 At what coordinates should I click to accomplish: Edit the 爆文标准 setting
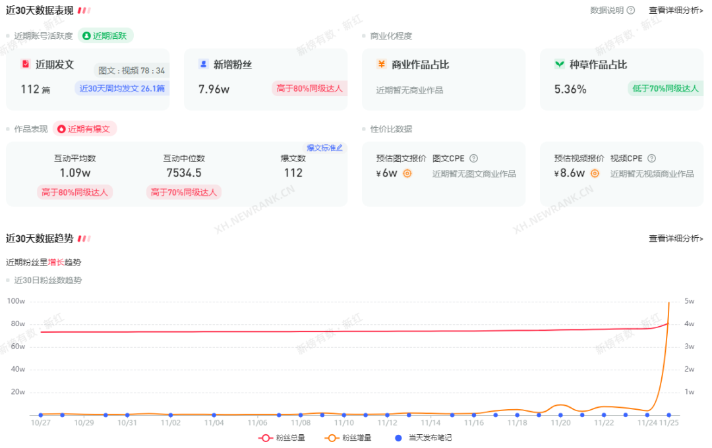tap(324, 148)
